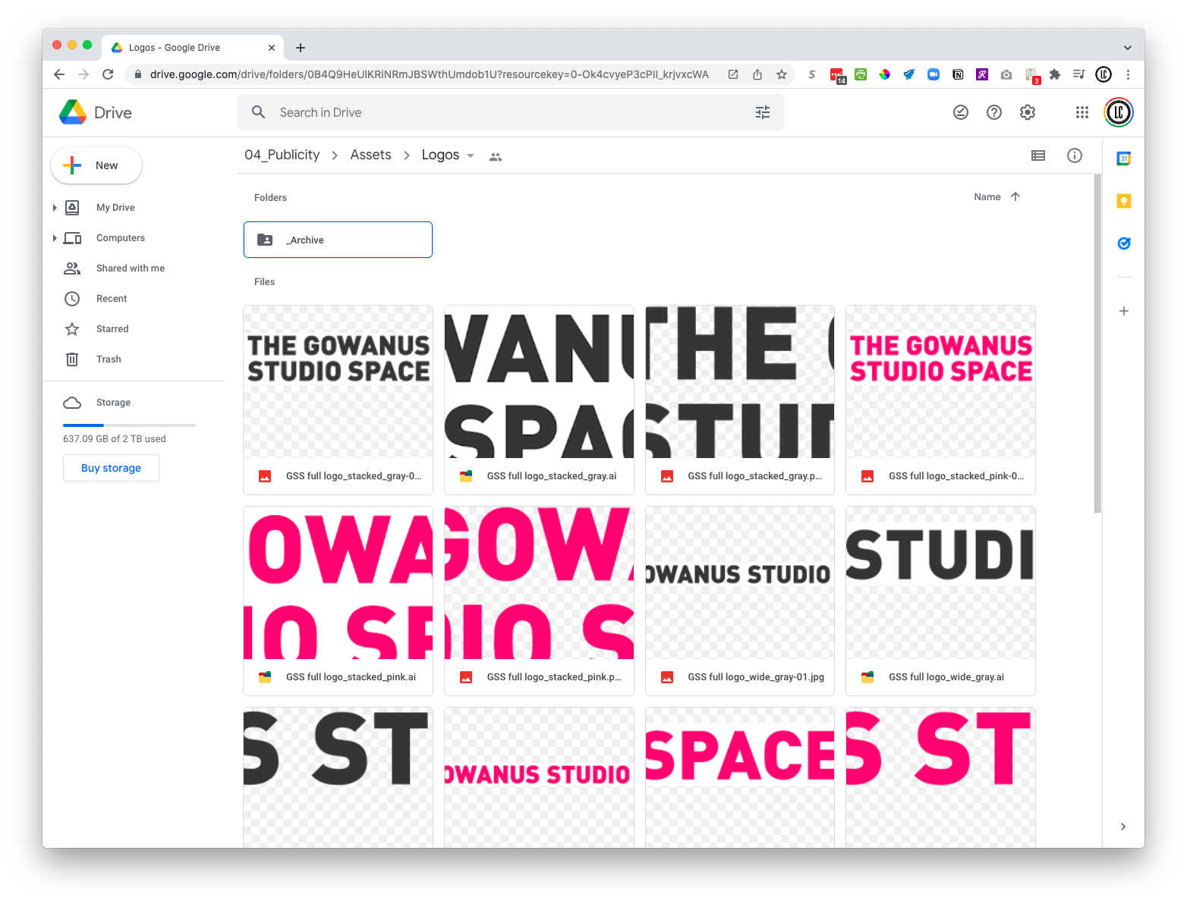Bookmark this page star icon
This screenshot has width=1187, height=904.
pos(782,74)
